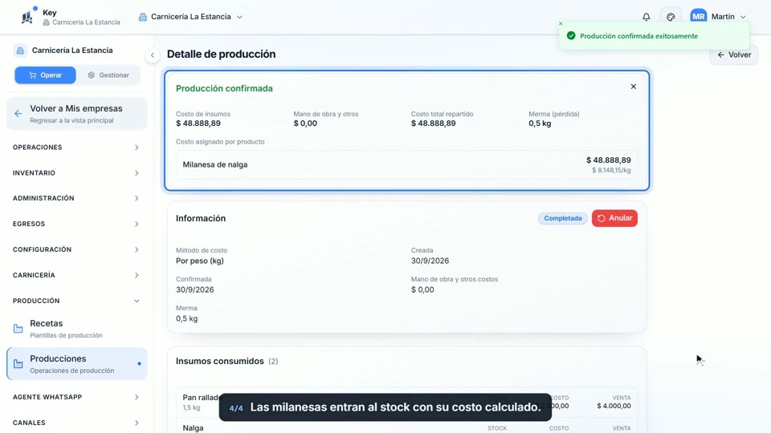This screenshot has height=433, width=771.
Task: Click the Creada date 30/9/2026
Action: [430, 261]
